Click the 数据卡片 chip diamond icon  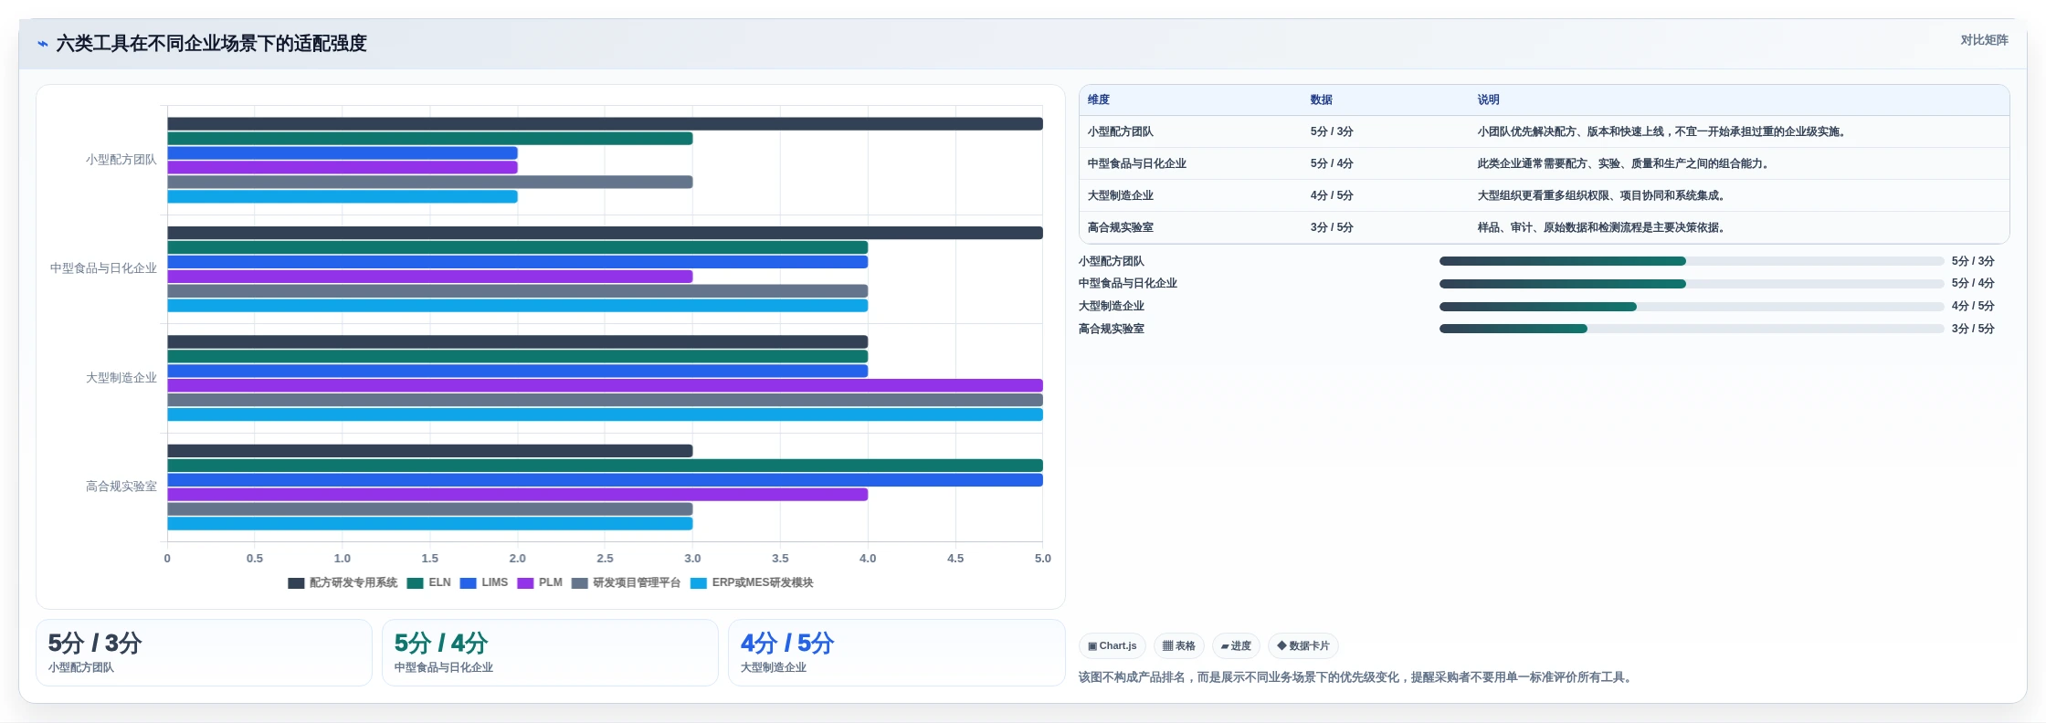click(x=1281, y=646)
